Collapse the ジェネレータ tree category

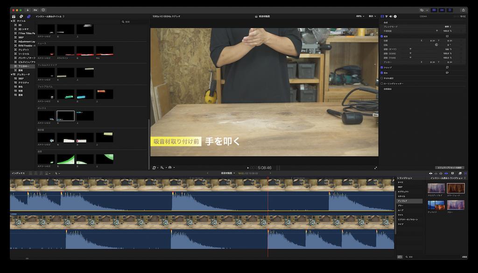click(12, 74)
